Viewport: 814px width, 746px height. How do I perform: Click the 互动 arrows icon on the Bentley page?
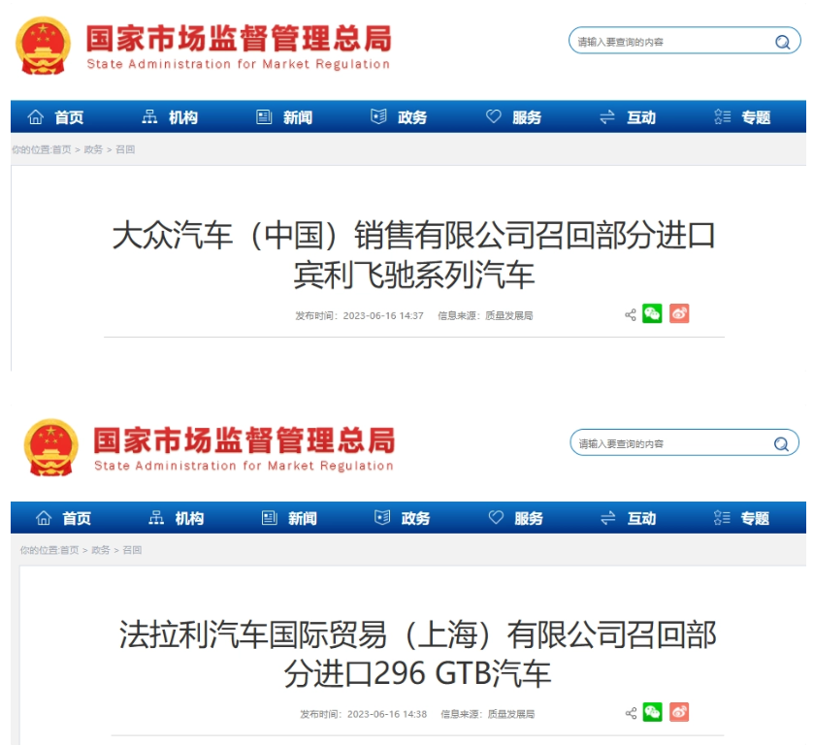tap(607, 116)
